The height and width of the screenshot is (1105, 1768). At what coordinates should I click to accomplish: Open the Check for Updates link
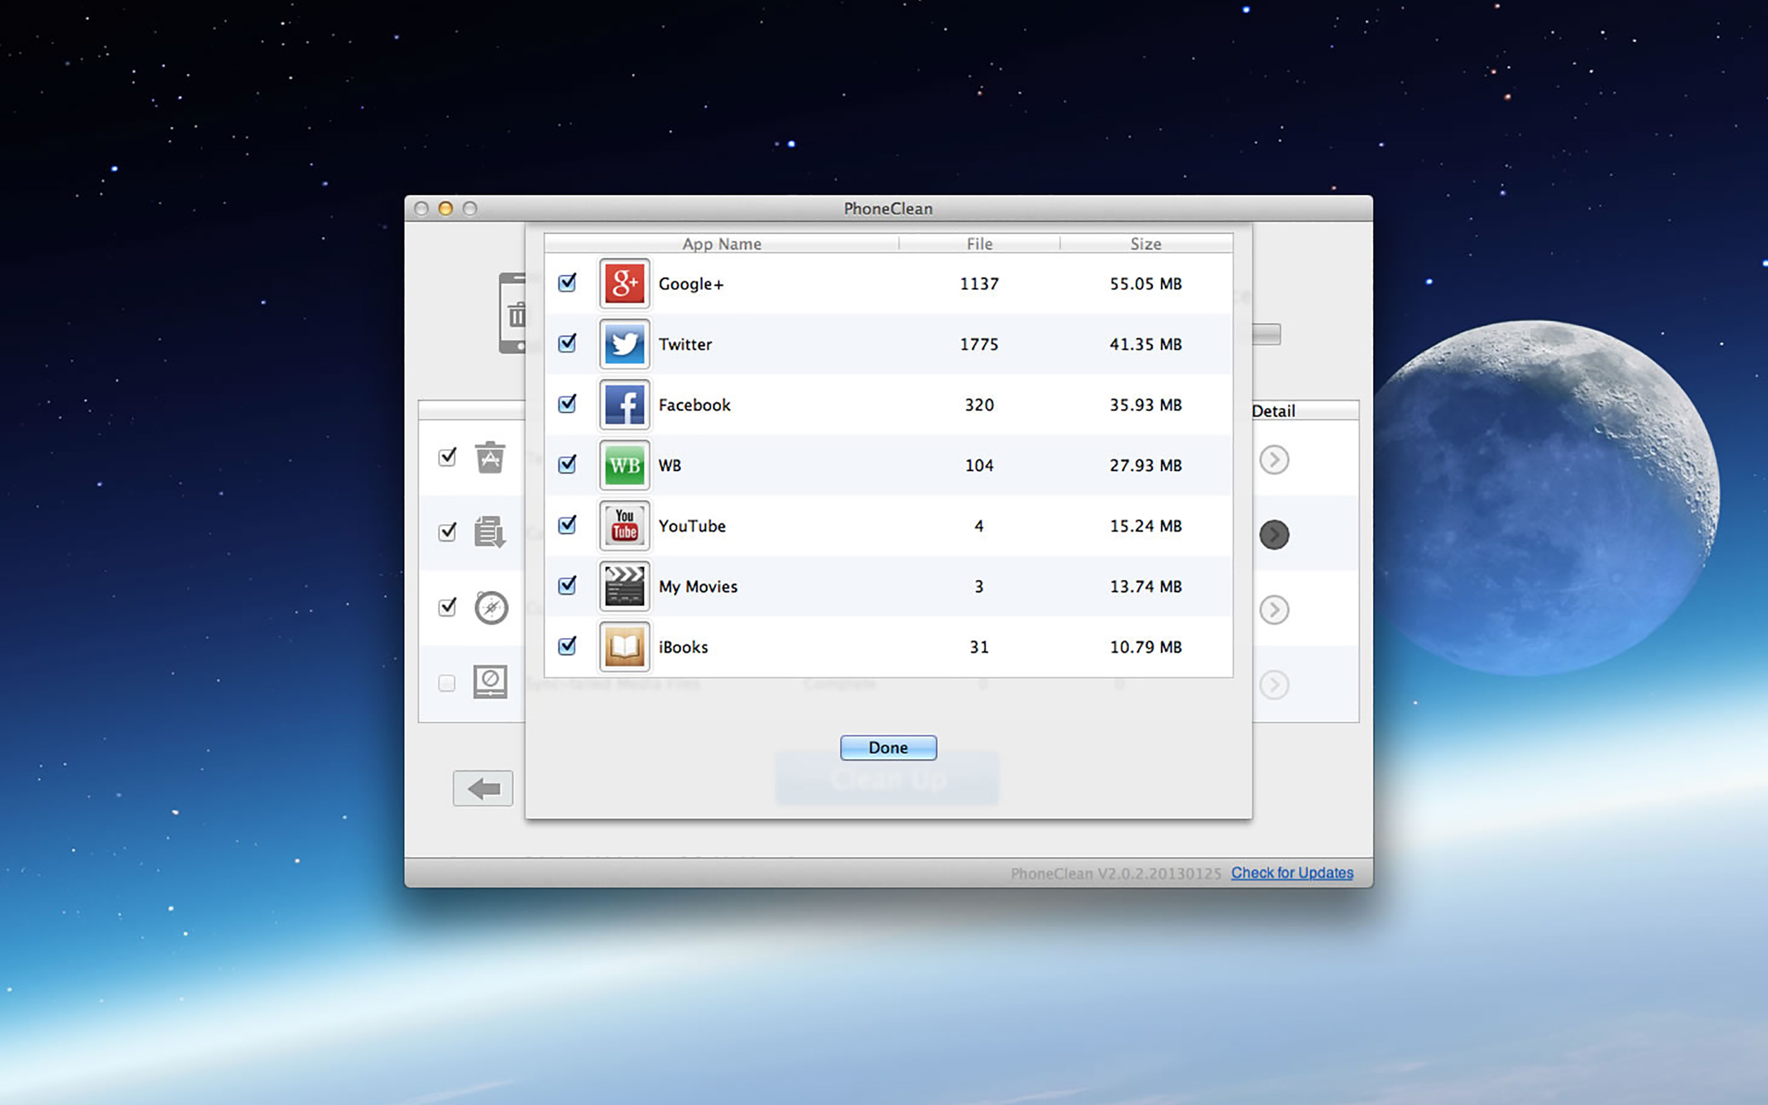click(1291, 872)
